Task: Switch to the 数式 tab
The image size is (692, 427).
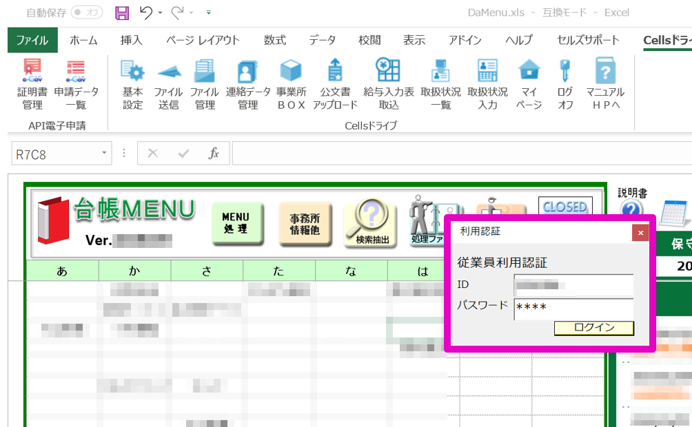Action: click(274, 40)
